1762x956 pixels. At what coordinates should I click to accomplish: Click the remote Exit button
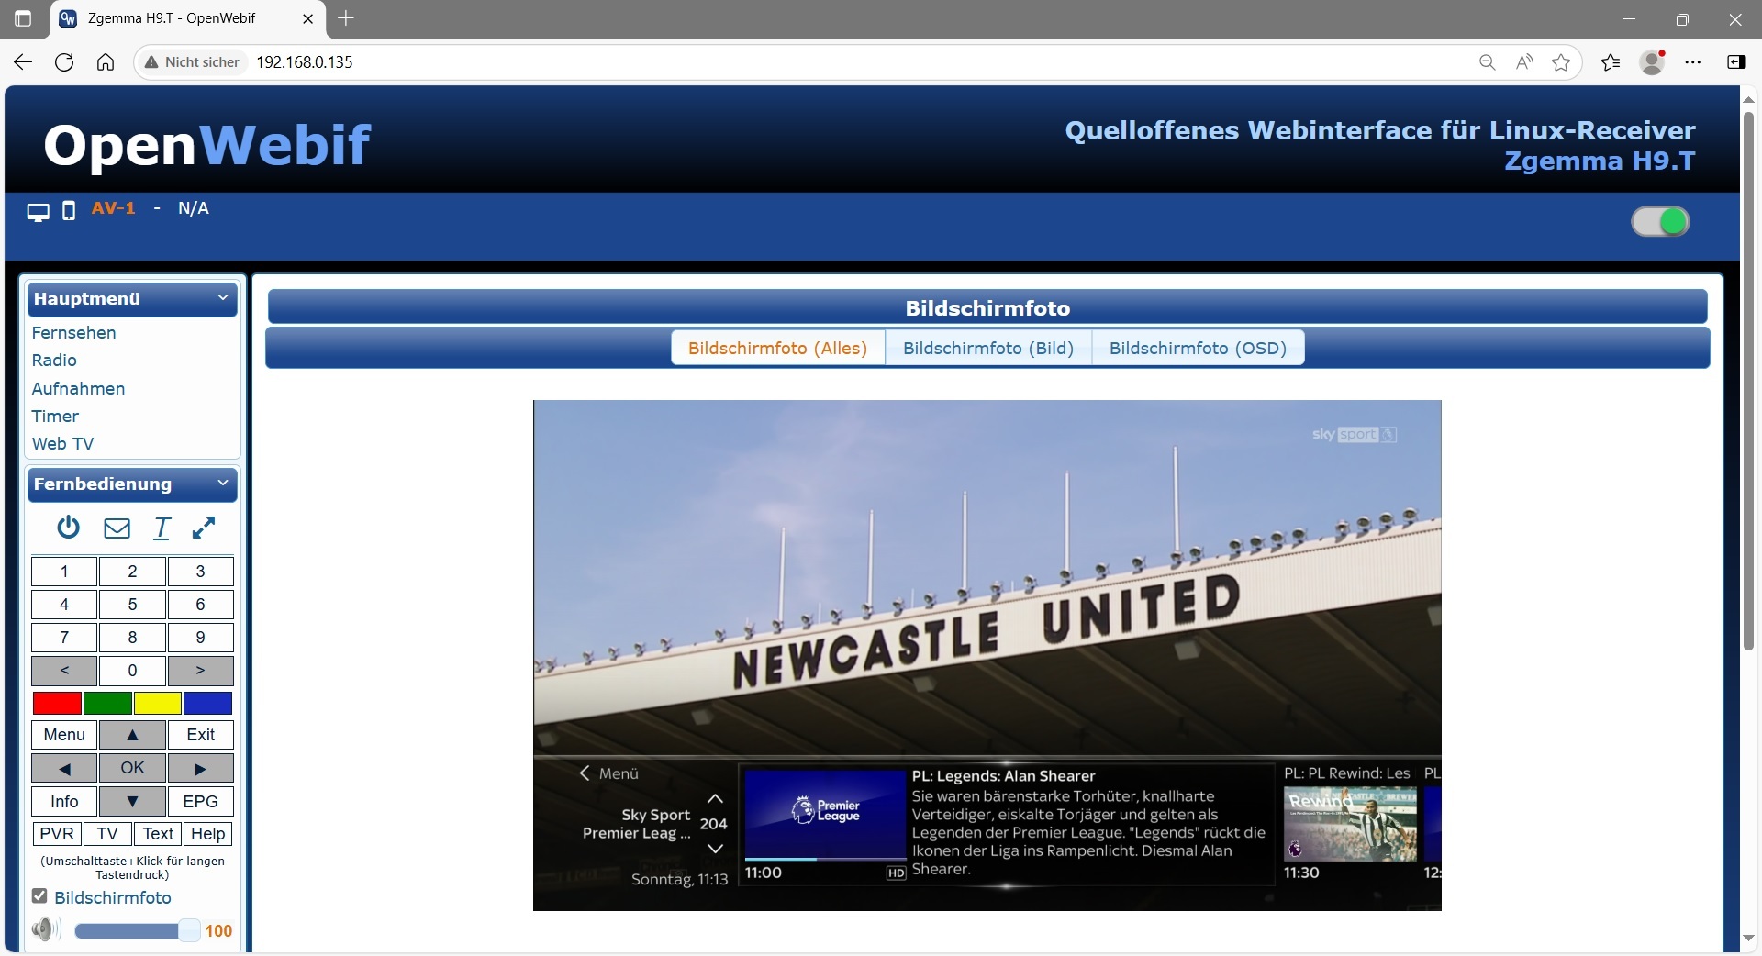tap(200, 735)
